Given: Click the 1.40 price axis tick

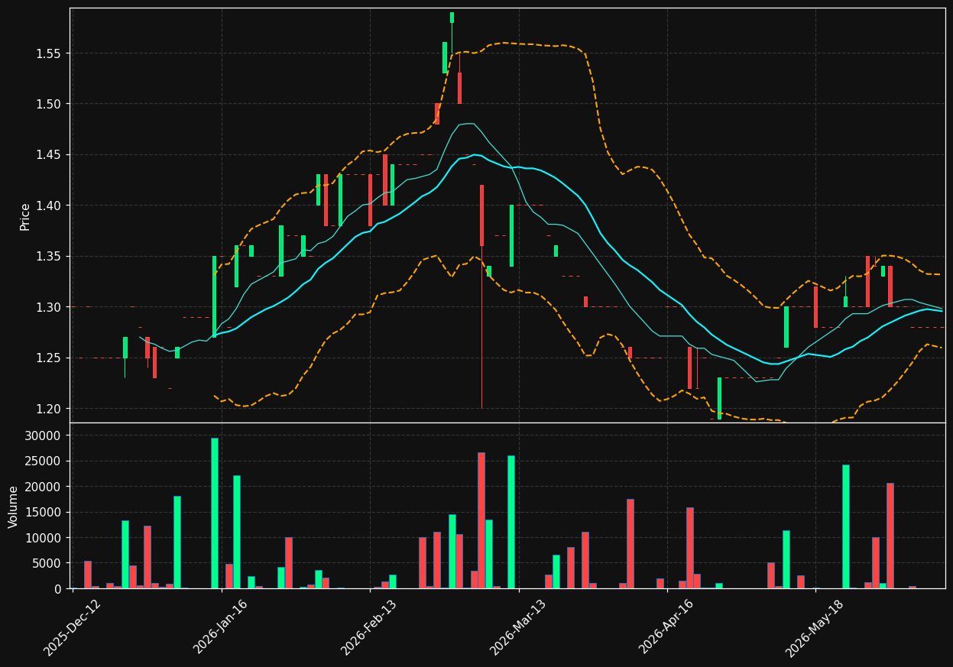Looking at the screenshot, I should tap(48, 206).
